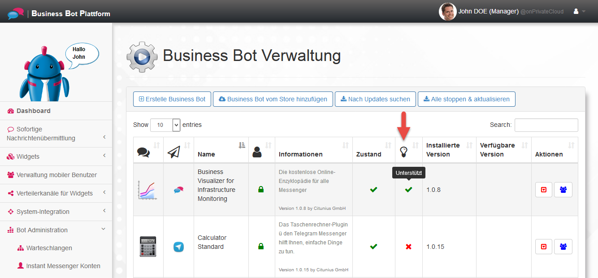This screenshot has height=278, width=598.
Task: Click the paper plane column header icon
Action: 173,152
